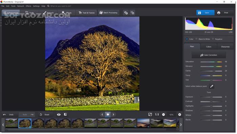This screenshot has height=134, width=237.
Task: Select the beach seascape thumbnail in filmstrip
Action: coord(143,123)
